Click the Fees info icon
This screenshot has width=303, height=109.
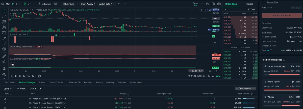271,50
